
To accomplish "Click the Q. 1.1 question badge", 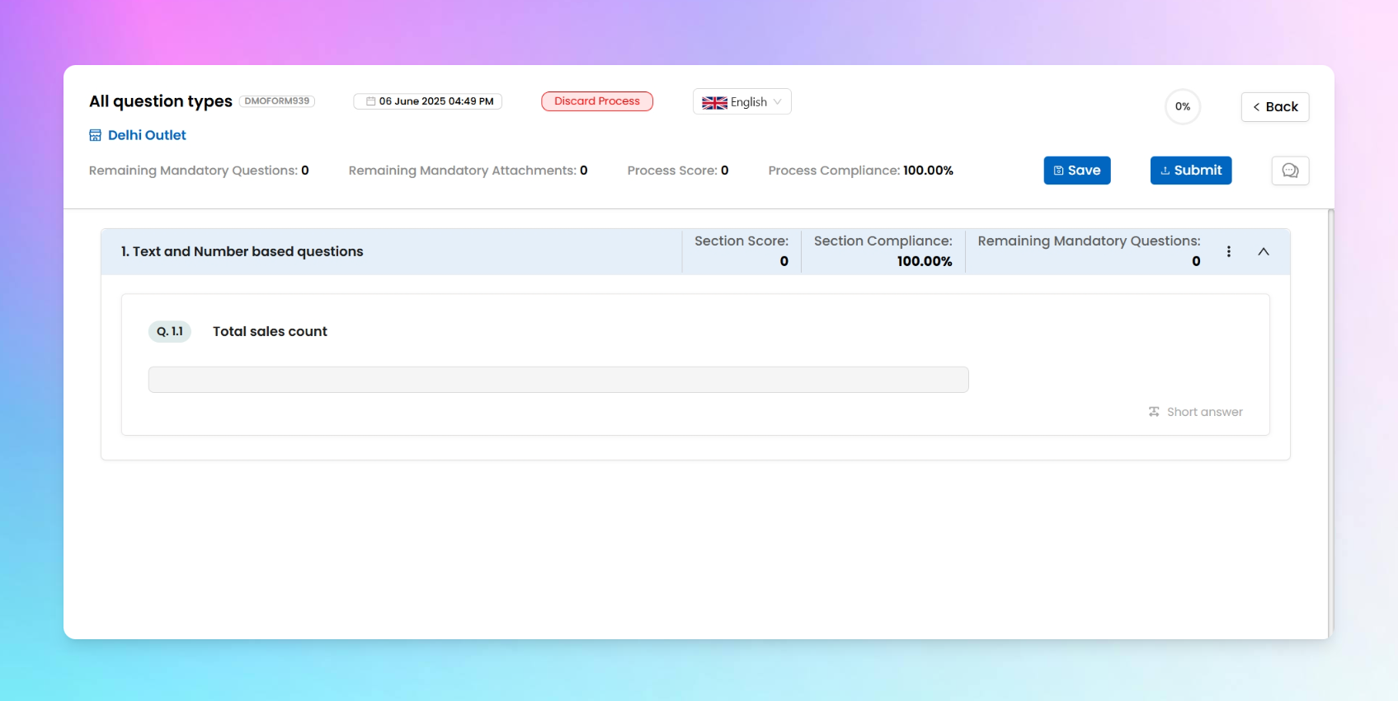I will tap(170, 331).
